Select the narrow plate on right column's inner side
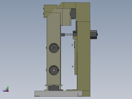The image size is (132, 99). pyautogui.click(x=76, y=57)
